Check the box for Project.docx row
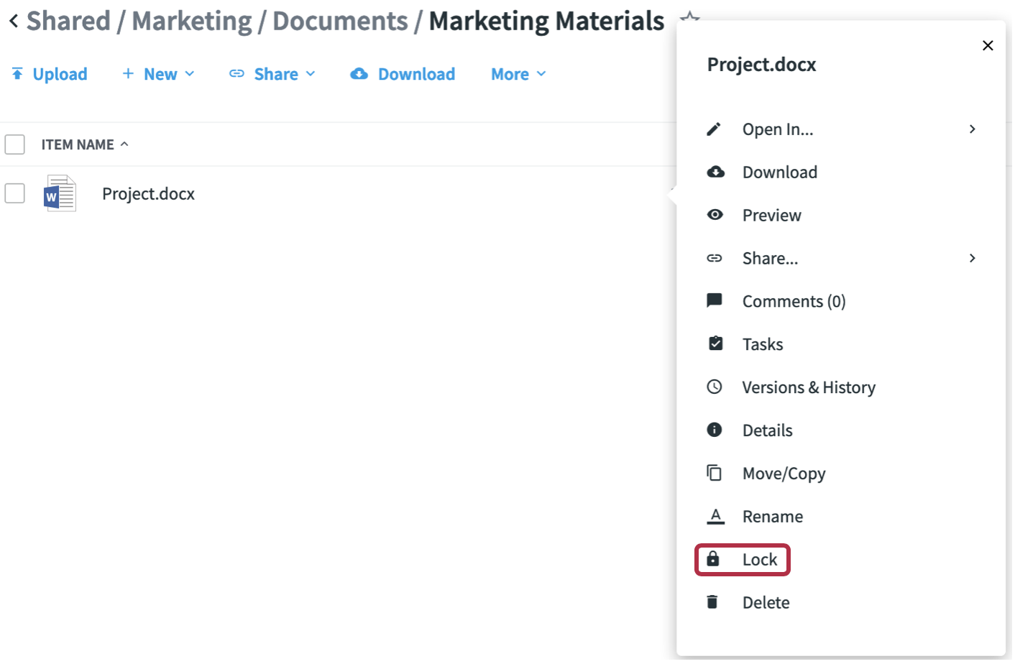 pyautogui.click(x=15, y=193)
